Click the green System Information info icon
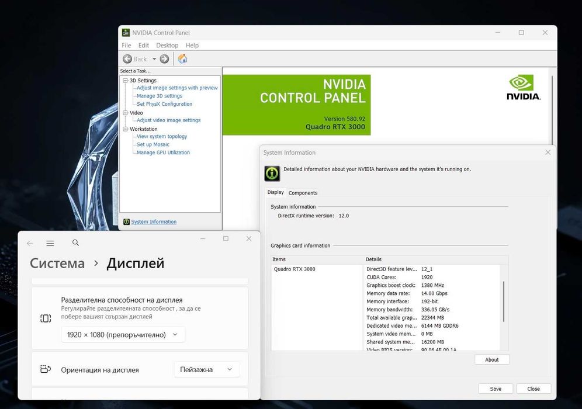Image resolution: width=582 pixels, height=409 pixels. click(x=272, y=174)
